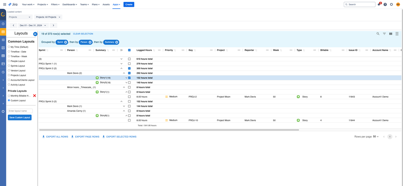Screen dimensions: 403x186
Task: Open the row density menu icon
Action: [397, 33]
